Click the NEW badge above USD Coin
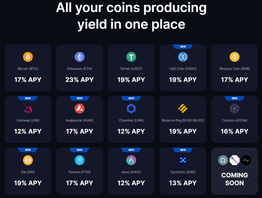 point(183,47)
